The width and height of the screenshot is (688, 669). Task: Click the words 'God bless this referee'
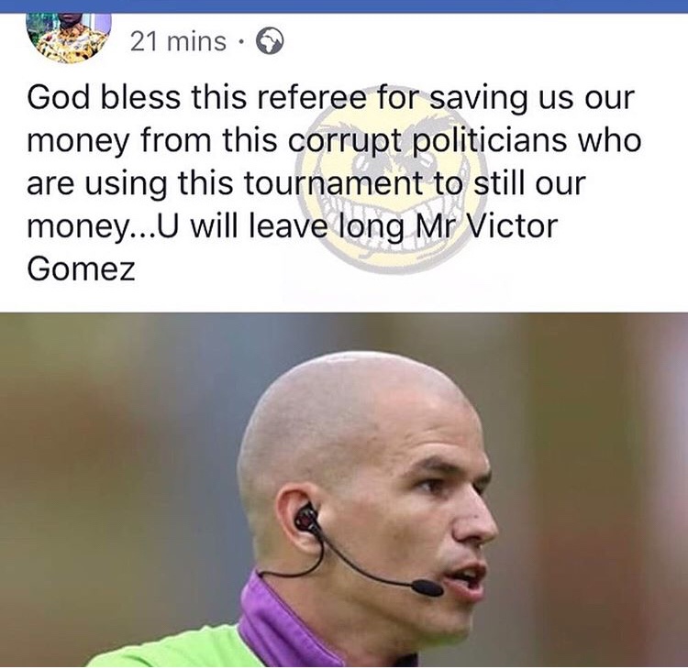point(196,97)
